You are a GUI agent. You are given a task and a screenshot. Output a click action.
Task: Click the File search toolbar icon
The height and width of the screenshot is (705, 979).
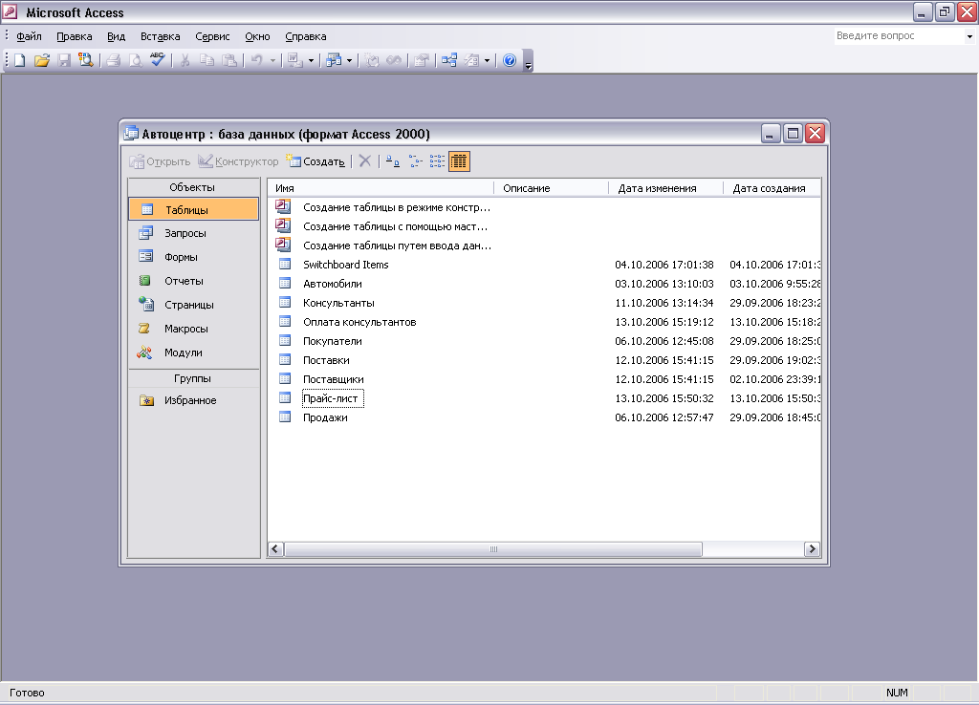pos(85,60)
